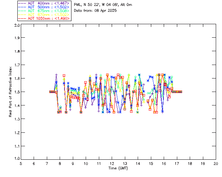Click the x-axis tick label 17

tap(177, 164)
